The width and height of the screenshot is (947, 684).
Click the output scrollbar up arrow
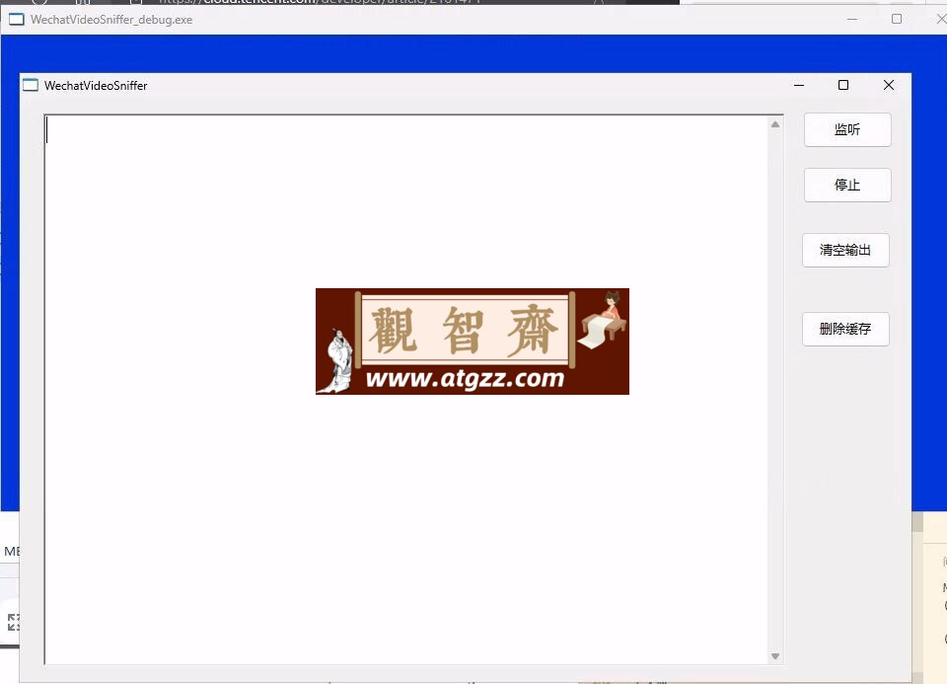(x=775, y=124)
